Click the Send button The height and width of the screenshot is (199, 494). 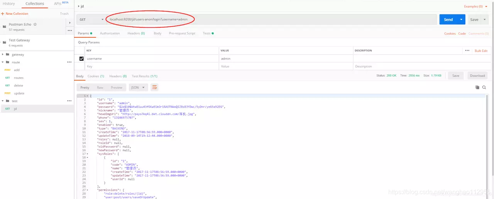(x=448, y=19)
